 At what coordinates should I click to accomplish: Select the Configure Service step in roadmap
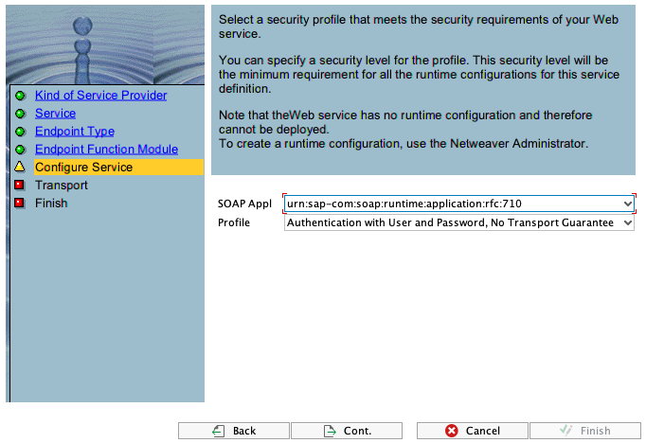pyautogui.click(x=83, y=168)
